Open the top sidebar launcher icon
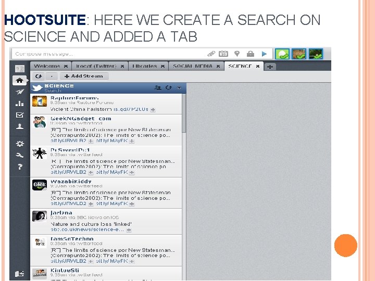The width and height of the screenshot is (375, 281). [20, 69]
